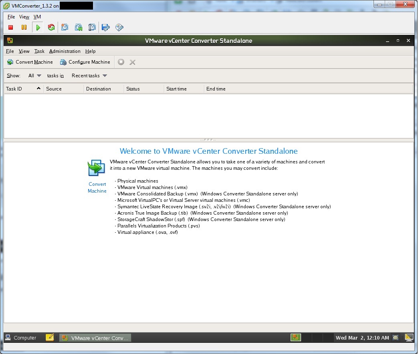Click the Converter window title icon
The height and width of the screenshot is (354, 418).
tap(10, 40)
